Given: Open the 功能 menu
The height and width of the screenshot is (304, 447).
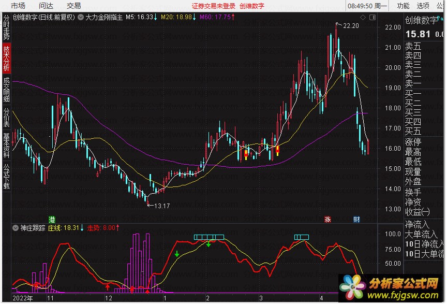Looking at the screenshot, I should click(x=403, y=6).
